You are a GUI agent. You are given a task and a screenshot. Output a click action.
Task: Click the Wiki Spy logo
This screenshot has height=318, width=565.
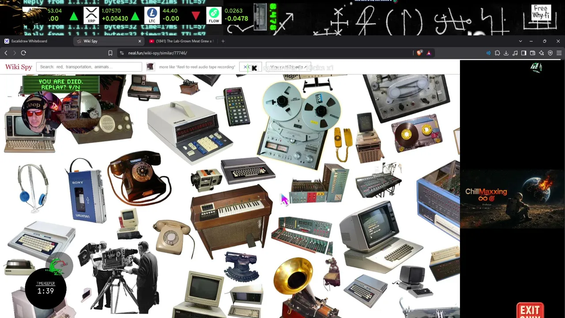[x=19, y=67]
